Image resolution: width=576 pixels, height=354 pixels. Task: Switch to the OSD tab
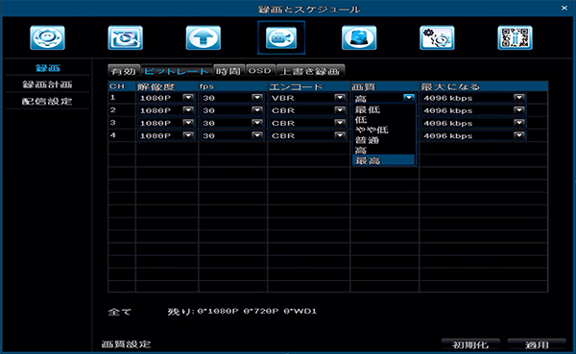point(260,70)
